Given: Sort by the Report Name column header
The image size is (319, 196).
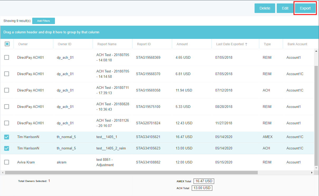Looking at the screenshot, I should (x=107, y=44).
